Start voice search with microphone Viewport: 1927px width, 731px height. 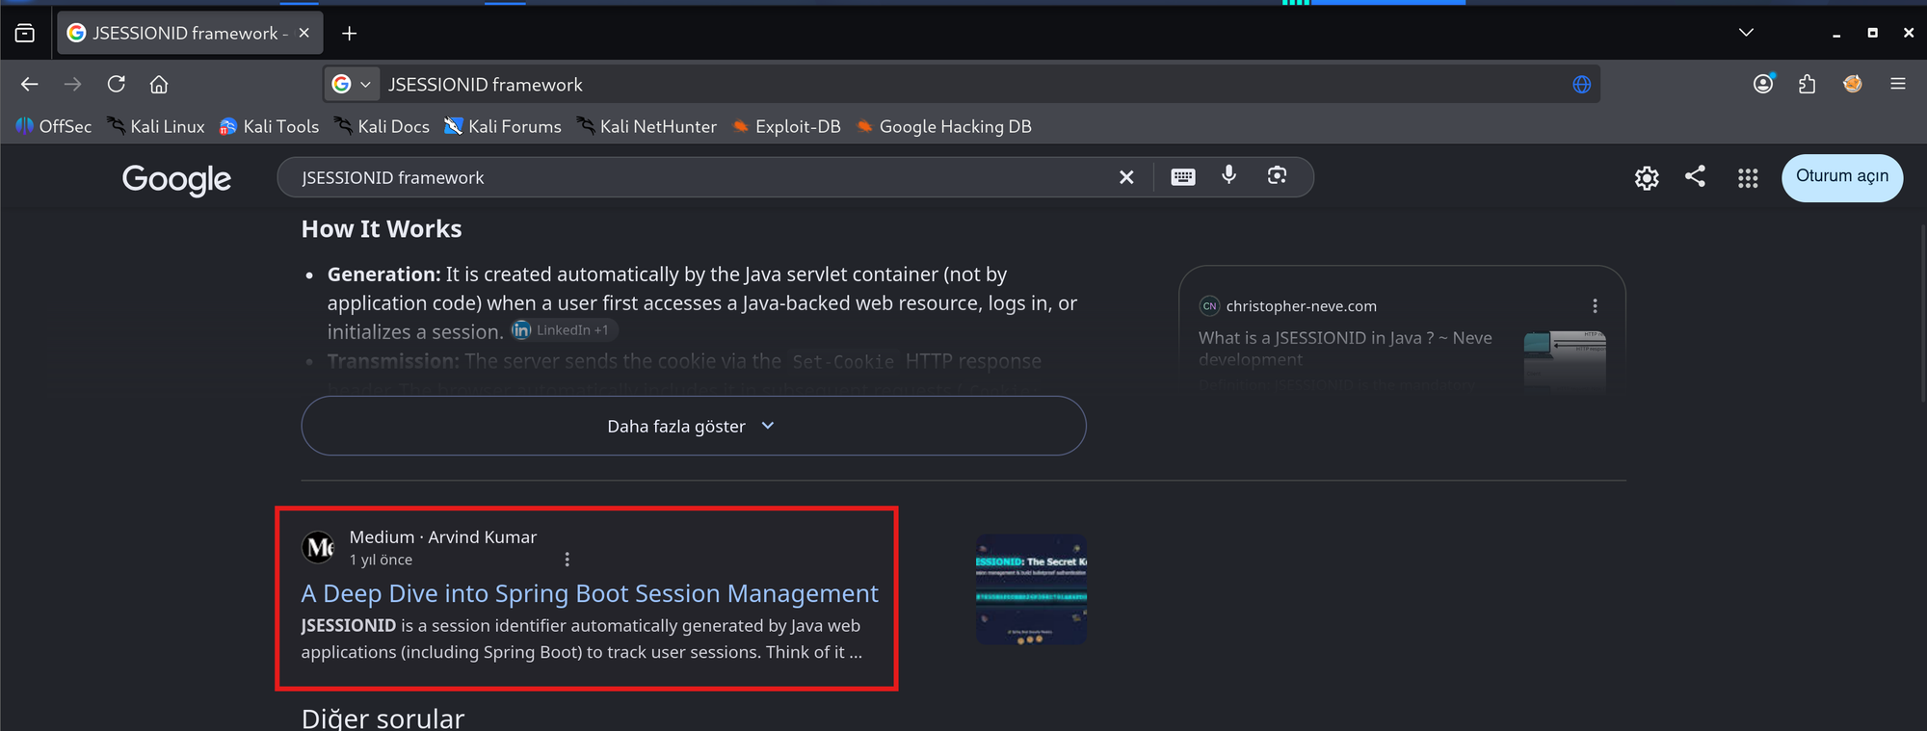(1229, 175)
